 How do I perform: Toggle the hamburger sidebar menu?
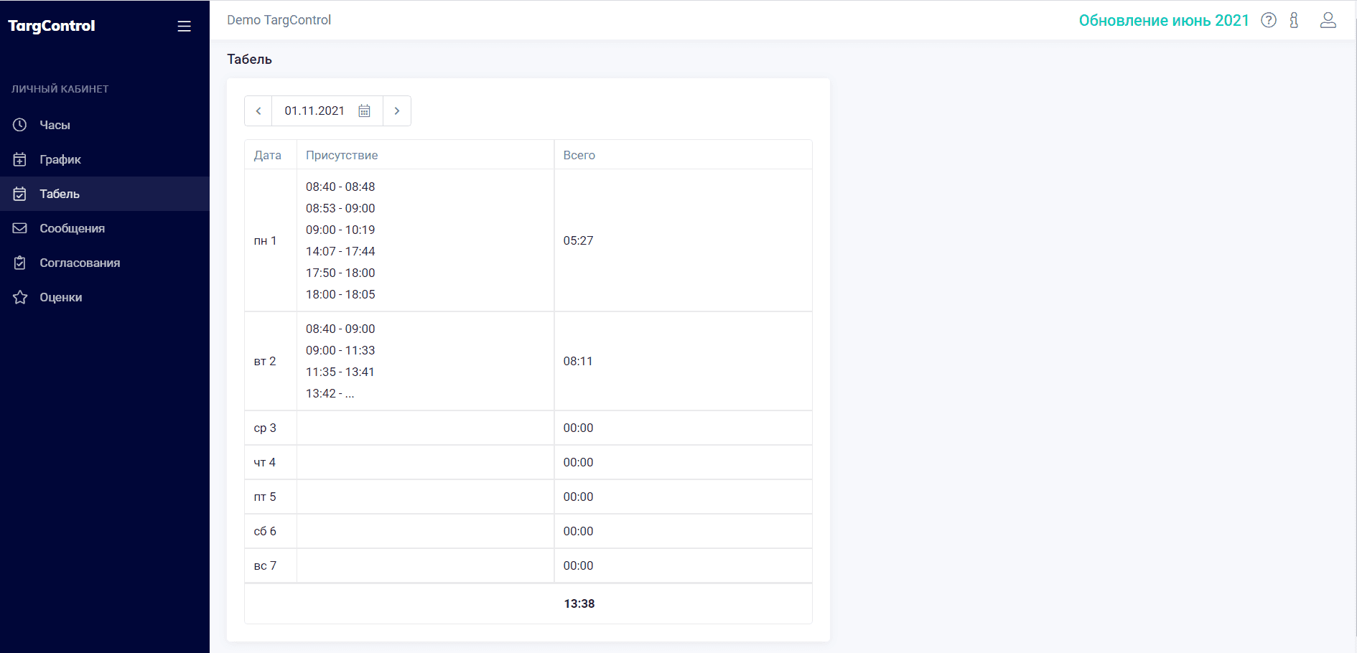(x=185, y=26)
